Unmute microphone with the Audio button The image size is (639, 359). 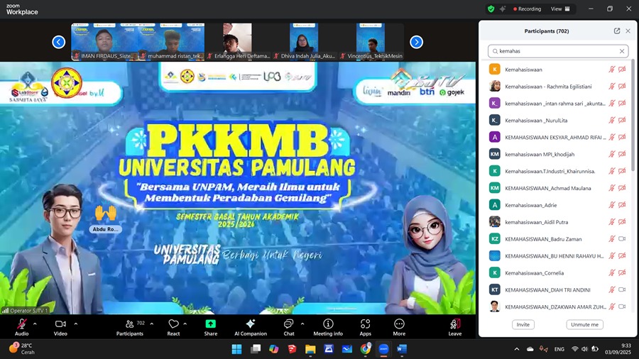click(21, 327)
